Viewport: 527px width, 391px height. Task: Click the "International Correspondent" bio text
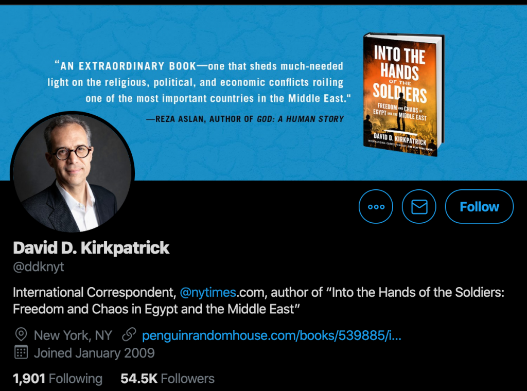(x=95, y=292)
